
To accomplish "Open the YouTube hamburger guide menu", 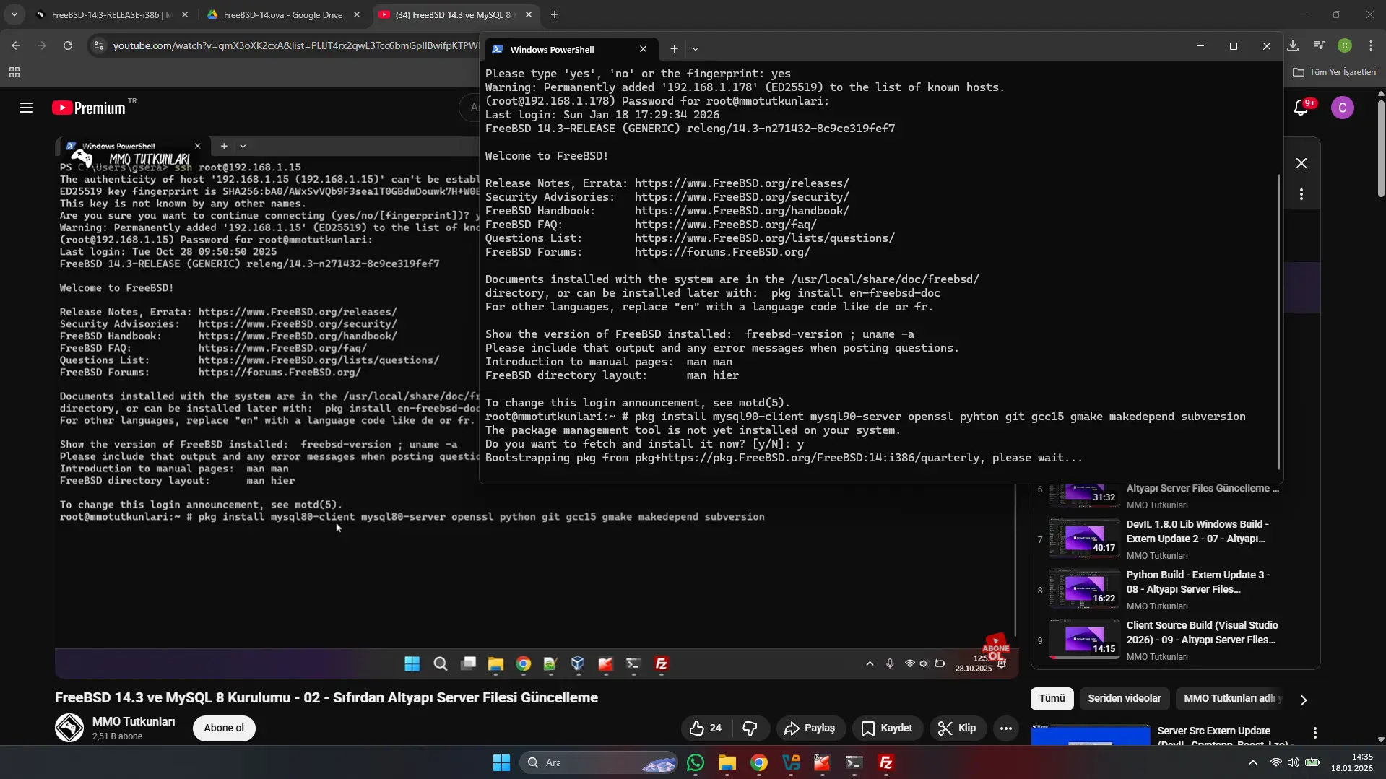I will coord(26,108).
